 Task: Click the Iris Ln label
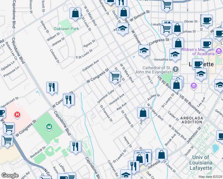point(150,80)
